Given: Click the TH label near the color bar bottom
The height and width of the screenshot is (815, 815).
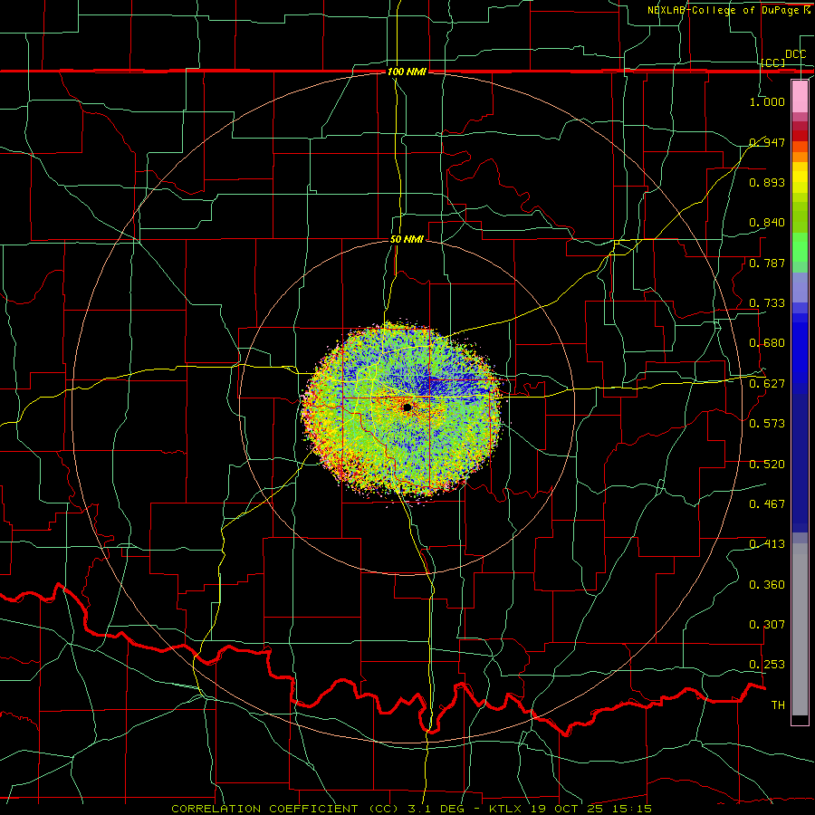Looking at the screenshot, I should tap(778, 705).
